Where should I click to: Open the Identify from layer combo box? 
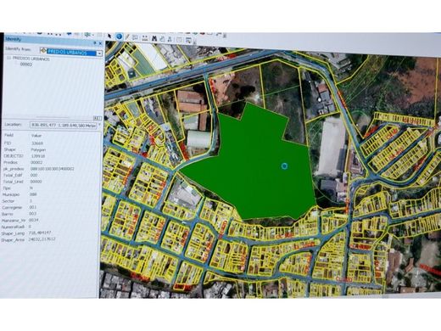point(71,52)
